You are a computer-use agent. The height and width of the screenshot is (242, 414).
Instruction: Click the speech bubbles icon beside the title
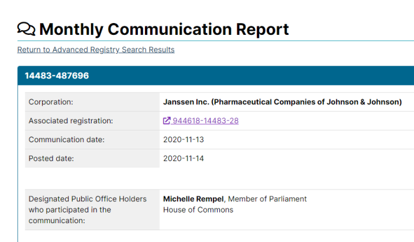click(26, 29)
